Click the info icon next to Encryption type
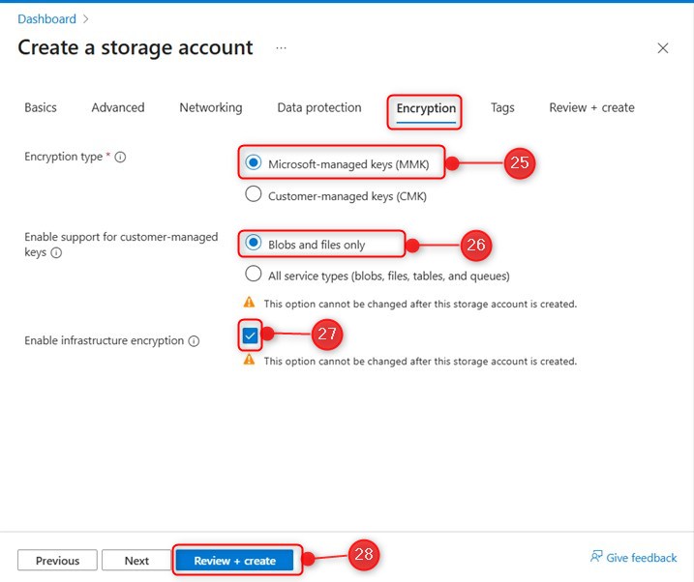The width and height of the screenshot is (694, 582). pyautogui.click(x=120, y=158)
